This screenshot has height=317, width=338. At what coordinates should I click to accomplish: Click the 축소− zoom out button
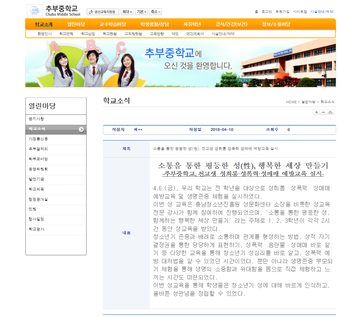tap(156, 12)
